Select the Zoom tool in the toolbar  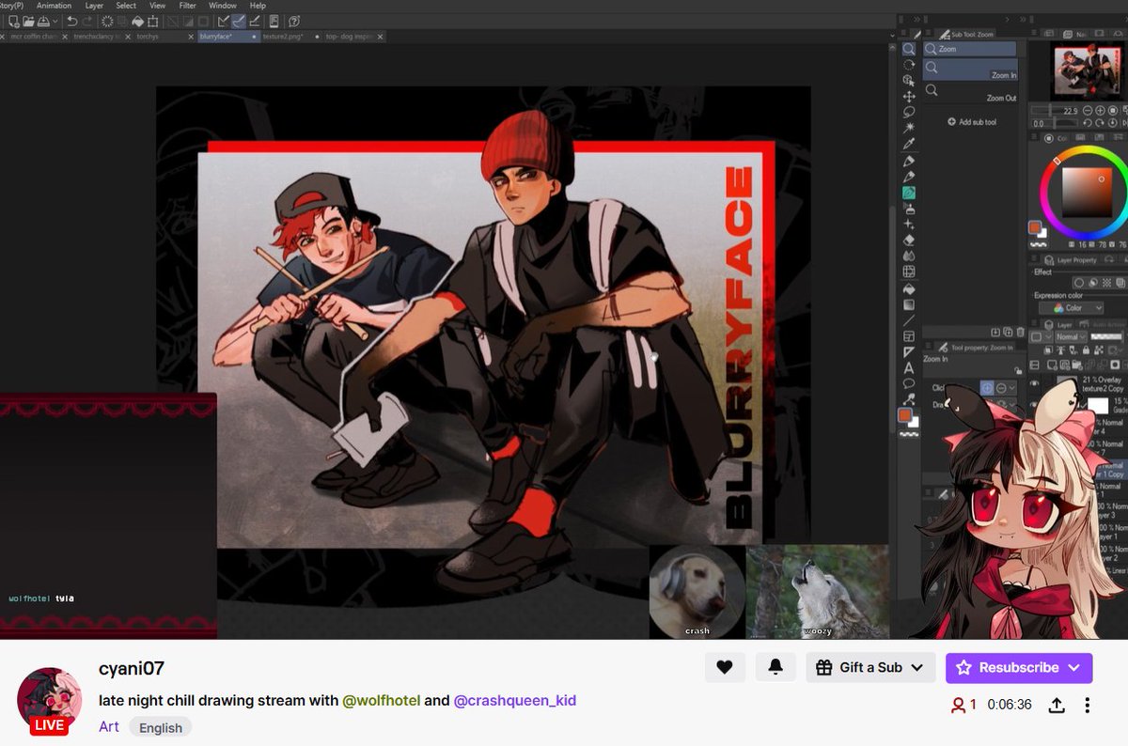(x=909, y=47)
